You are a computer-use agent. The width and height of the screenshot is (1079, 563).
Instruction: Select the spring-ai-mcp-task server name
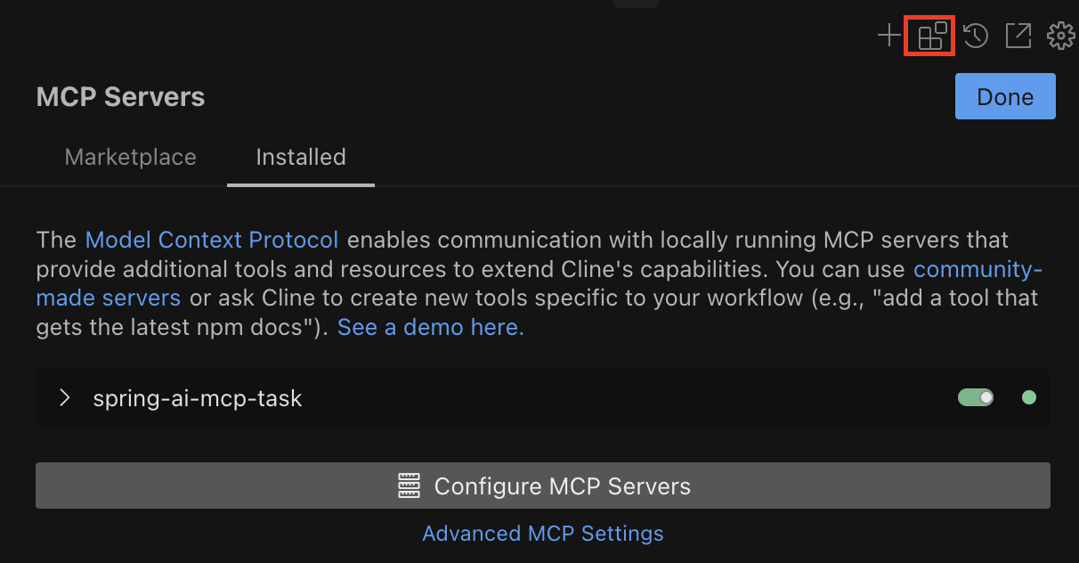click(198, 398)
